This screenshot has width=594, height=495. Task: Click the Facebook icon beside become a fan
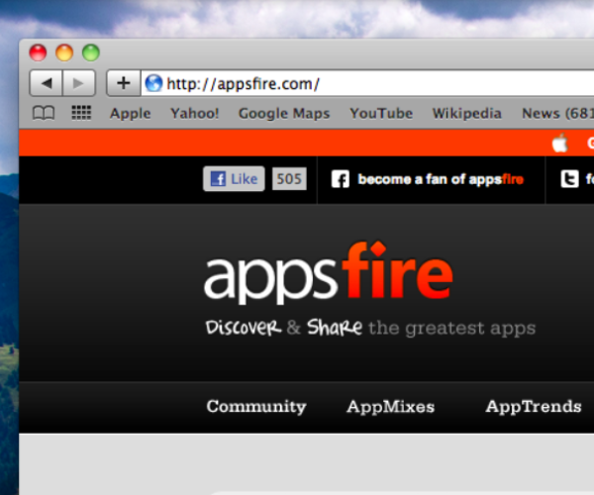click(341, 179)
